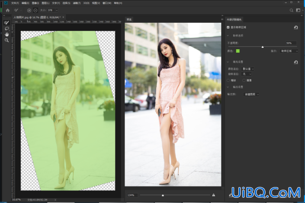Open the 文字(Y) menu
Image resolution: width=305 pixels, height=203 pixels.
pyautogui.click(x=56, y=3)
